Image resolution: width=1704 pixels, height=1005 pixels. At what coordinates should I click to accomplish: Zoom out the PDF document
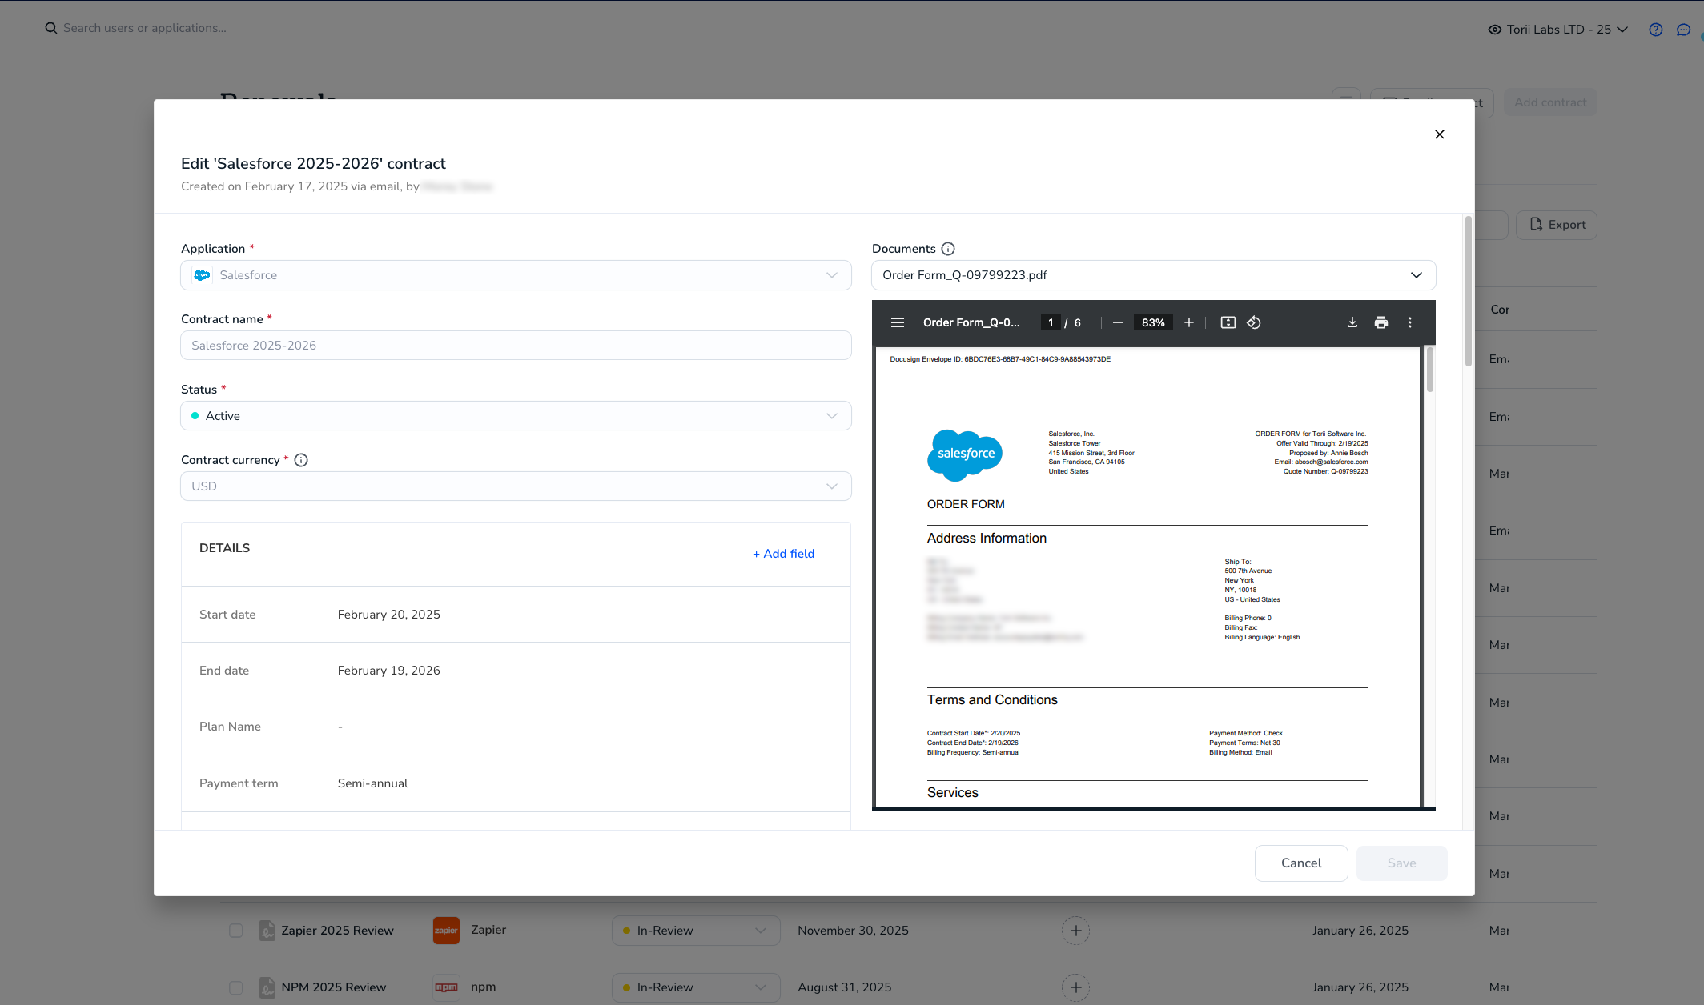[1118, 322]
